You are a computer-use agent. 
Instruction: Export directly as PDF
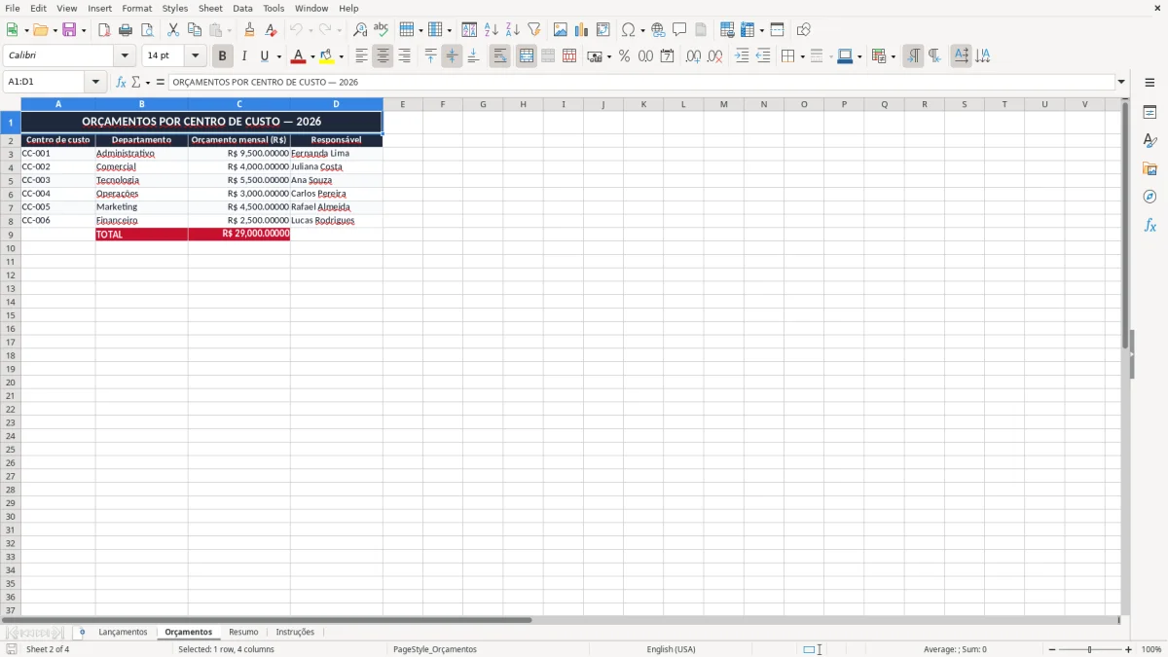coord(104,30)
